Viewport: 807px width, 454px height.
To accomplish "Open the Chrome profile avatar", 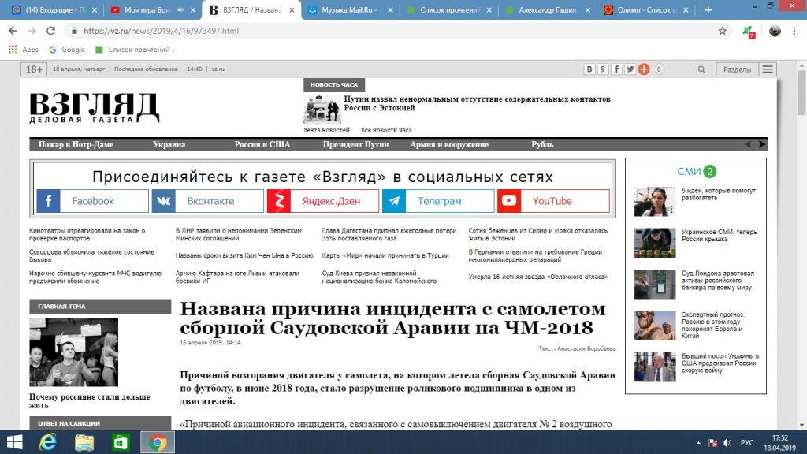I will click(x=775, y=31).
